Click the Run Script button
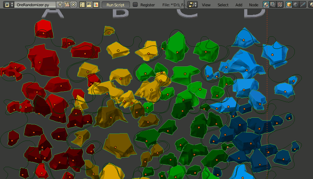 116,5
